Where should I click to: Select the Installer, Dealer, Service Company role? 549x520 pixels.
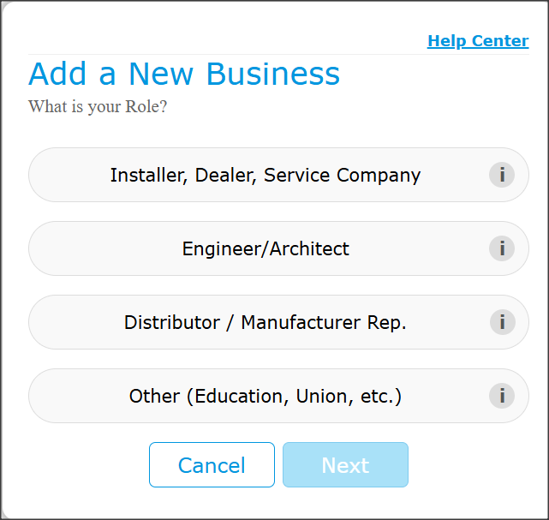(x=266, y=175)
